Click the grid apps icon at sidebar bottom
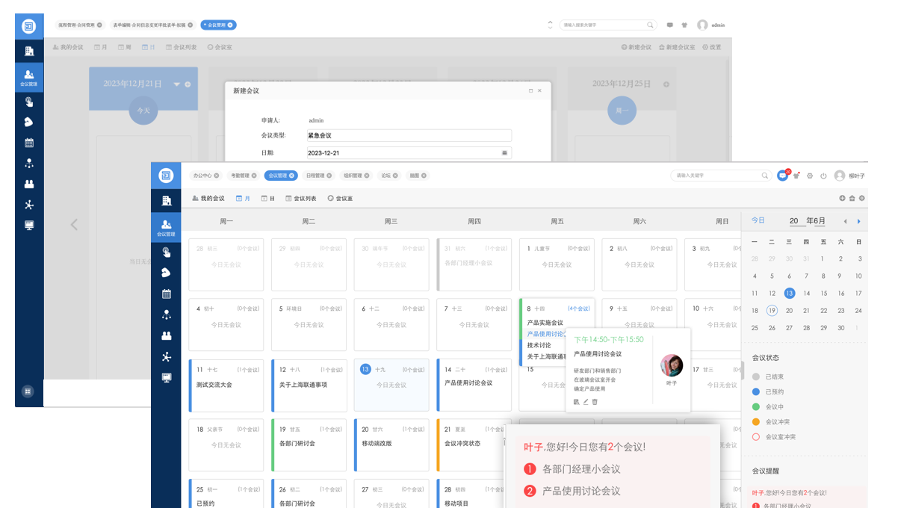Screen dimensions: 898x508 [x=28, y=391]
